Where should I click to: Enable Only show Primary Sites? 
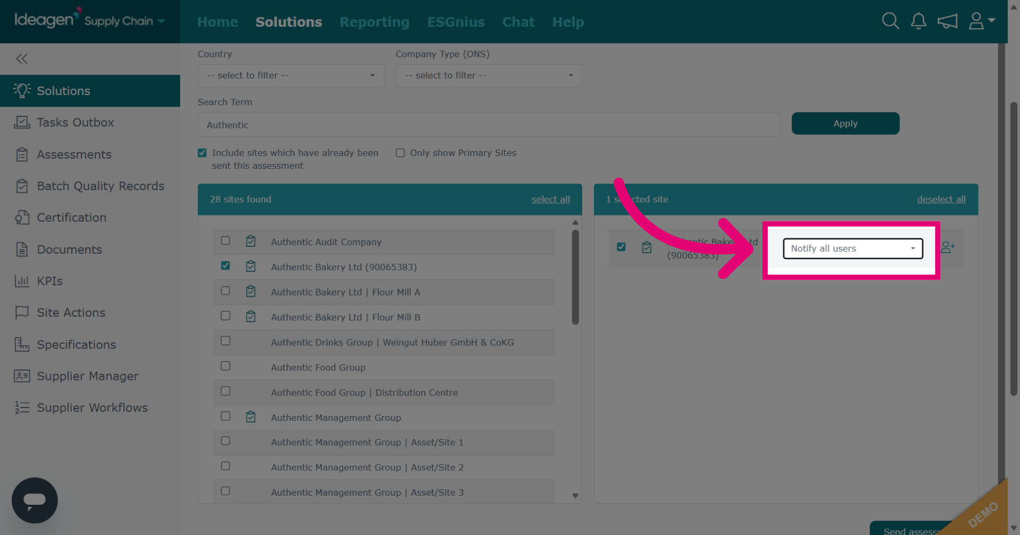(400, 153)
